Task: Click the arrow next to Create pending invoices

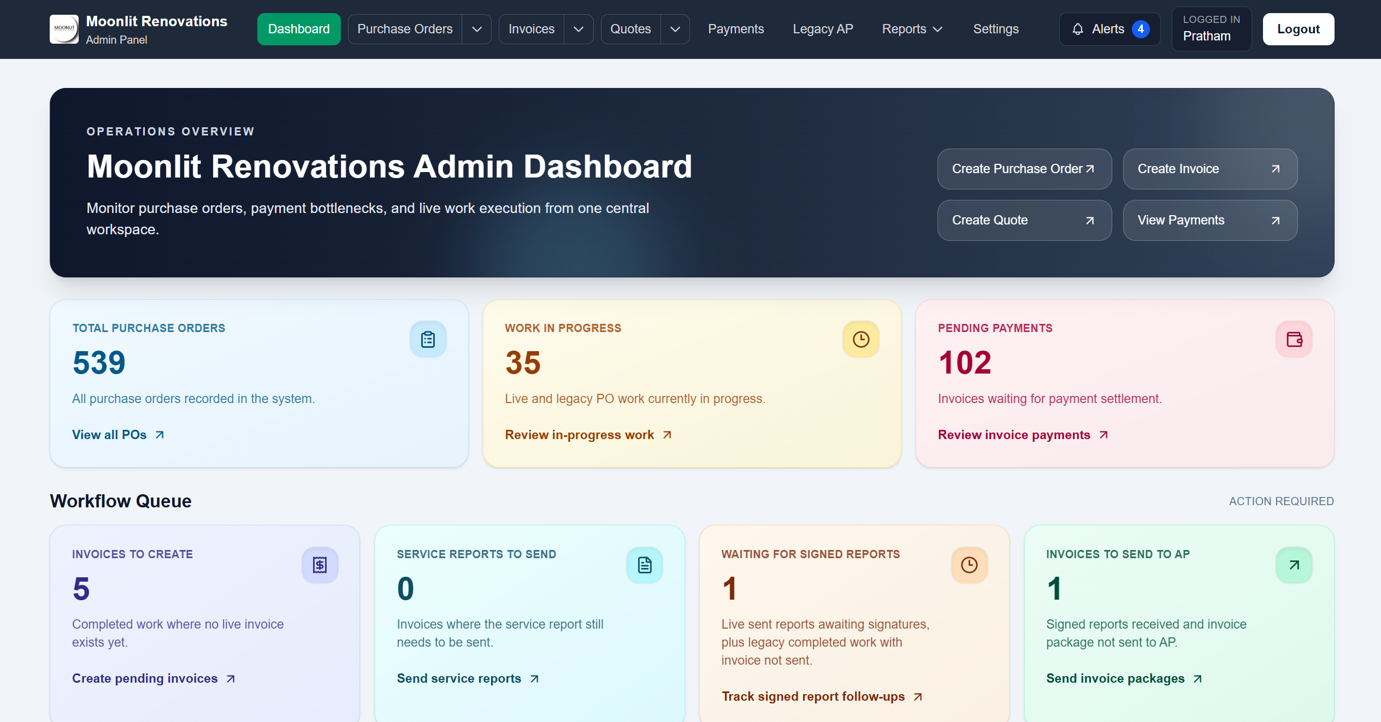Action: coord(231,678)
